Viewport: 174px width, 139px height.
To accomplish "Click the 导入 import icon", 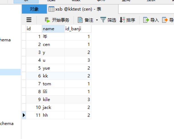I will pos(146,20).
